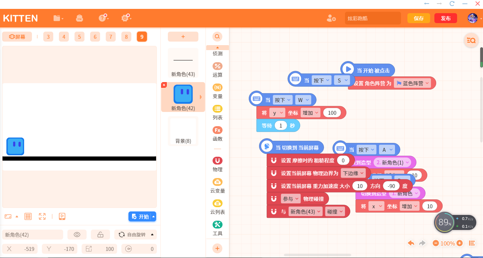Select the 函数 block category
This screenshot has width=483, height=258.
pyautogui.click(x=218, y=134)
